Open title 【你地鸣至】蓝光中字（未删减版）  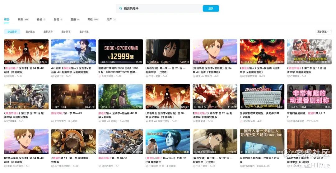[165, 115]
